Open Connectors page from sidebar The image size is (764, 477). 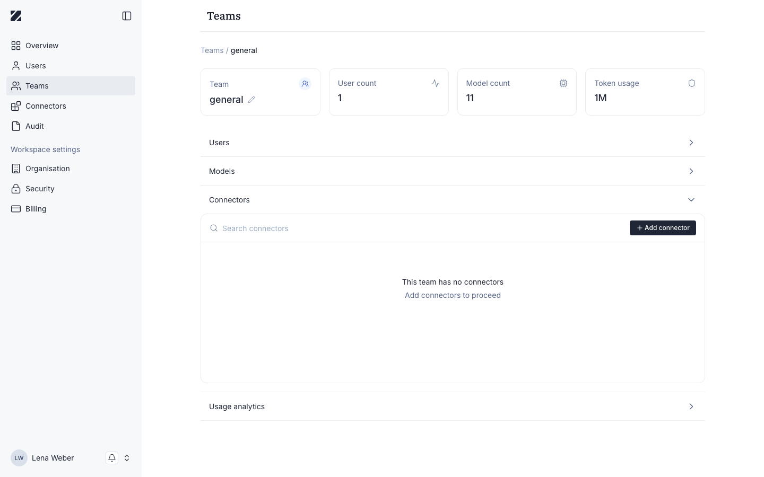[71, 106]
